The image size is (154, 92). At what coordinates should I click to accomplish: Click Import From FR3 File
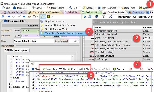tap(54, 69)
